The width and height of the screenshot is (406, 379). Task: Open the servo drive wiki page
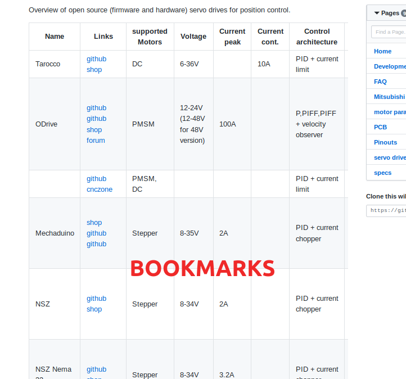(390, 157)
